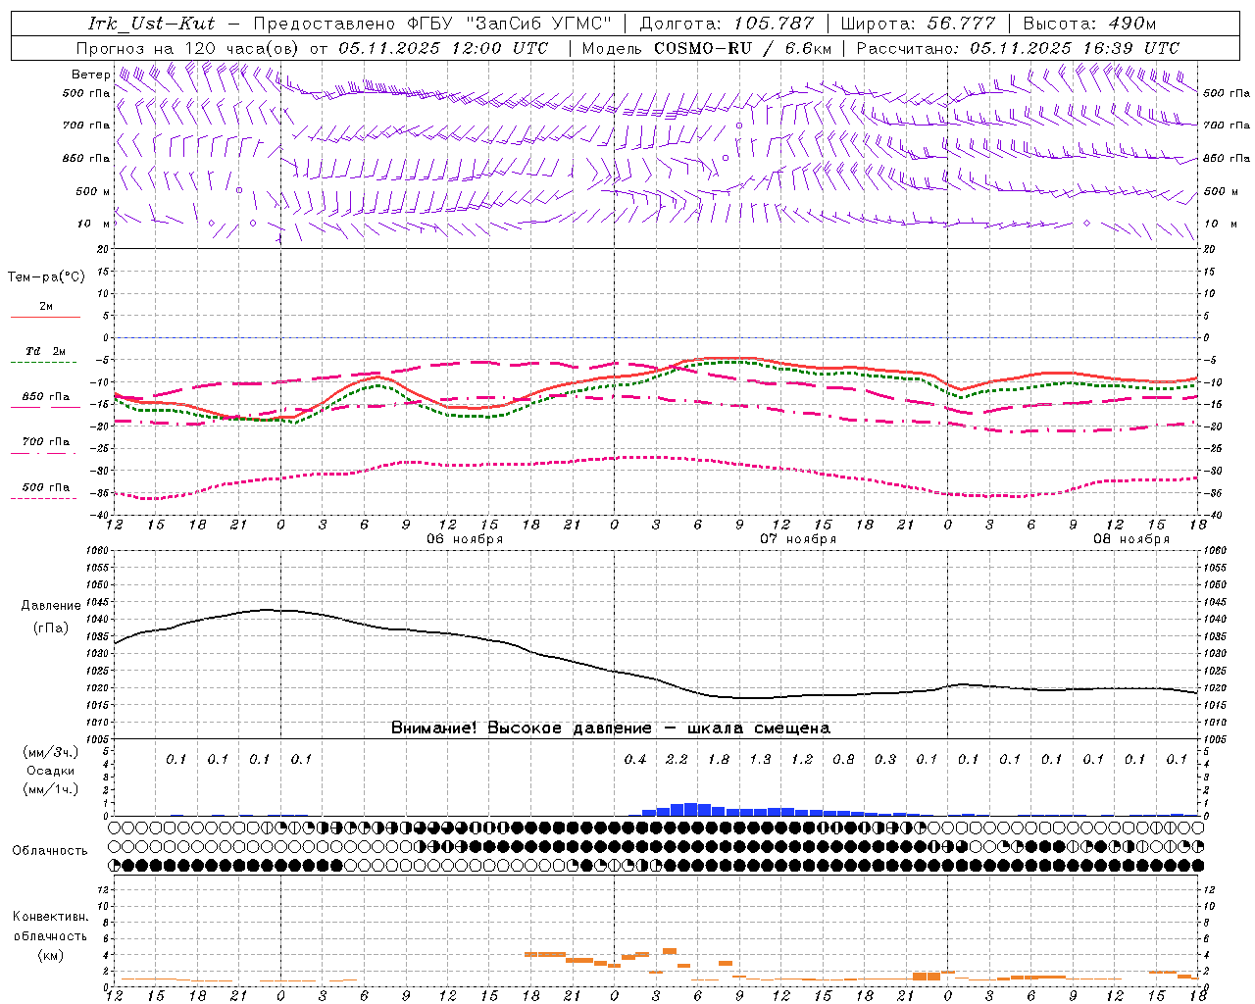Click the latitude value Широта: 56.777

[x=918, y=24]
